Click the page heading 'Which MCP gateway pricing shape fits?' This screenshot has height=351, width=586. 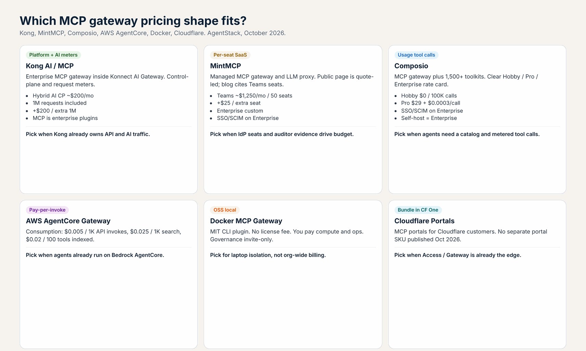point(133,21)
